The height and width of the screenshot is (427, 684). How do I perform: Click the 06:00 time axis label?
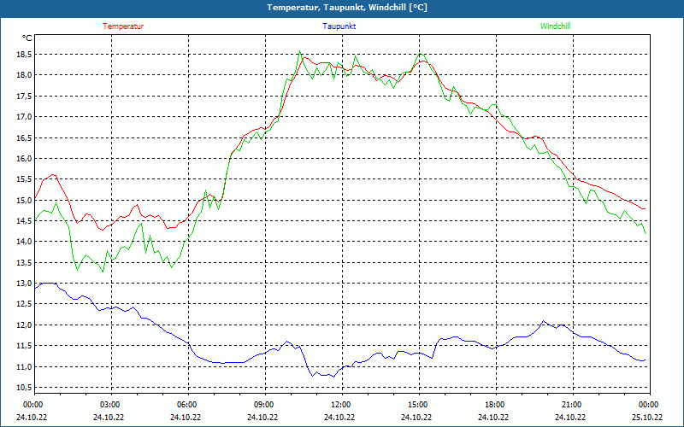[188, 405]
